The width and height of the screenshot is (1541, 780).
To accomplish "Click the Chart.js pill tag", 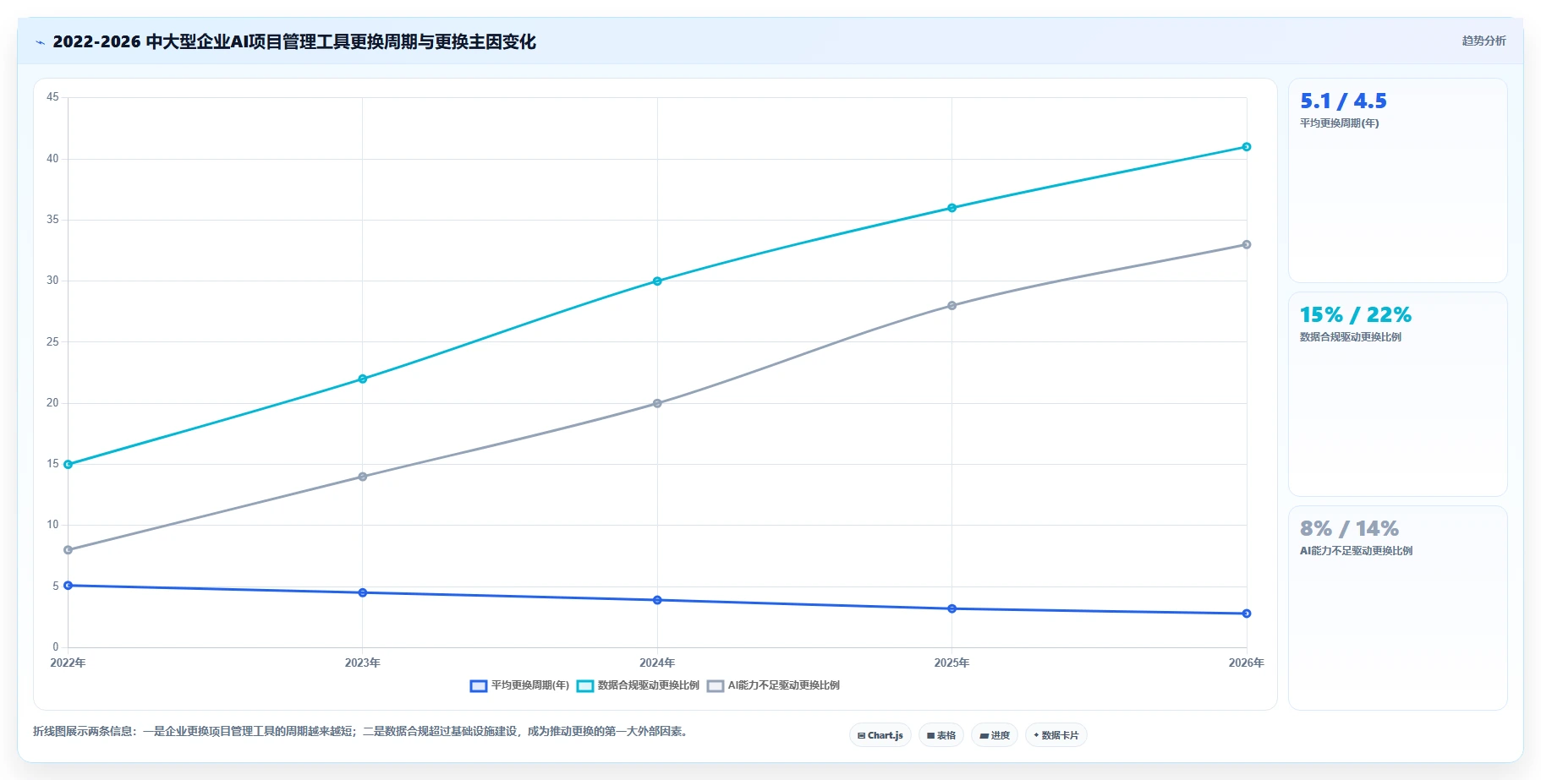I will pos(880,735).
